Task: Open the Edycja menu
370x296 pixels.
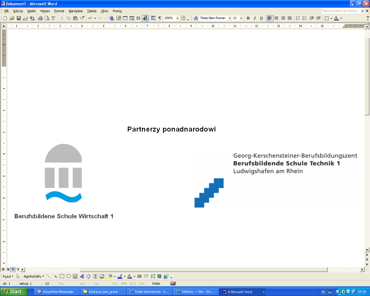Action: click(18, 11)
